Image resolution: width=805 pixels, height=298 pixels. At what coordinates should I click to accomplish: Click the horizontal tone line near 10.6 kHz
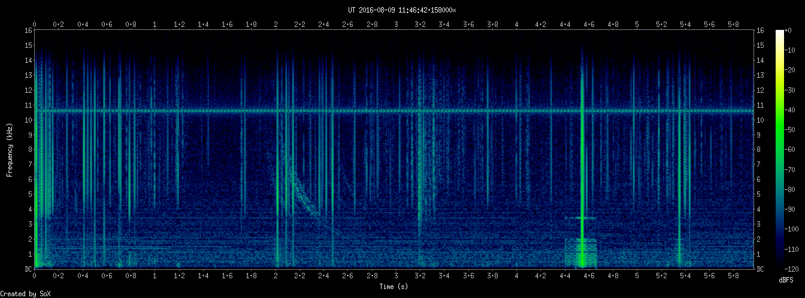pyautogui.click(x=394, y=111)
